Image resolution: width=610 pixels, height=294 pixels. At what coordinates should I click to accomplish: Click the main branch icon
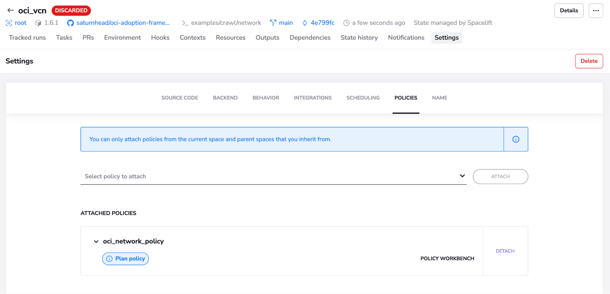coord(273,23)
